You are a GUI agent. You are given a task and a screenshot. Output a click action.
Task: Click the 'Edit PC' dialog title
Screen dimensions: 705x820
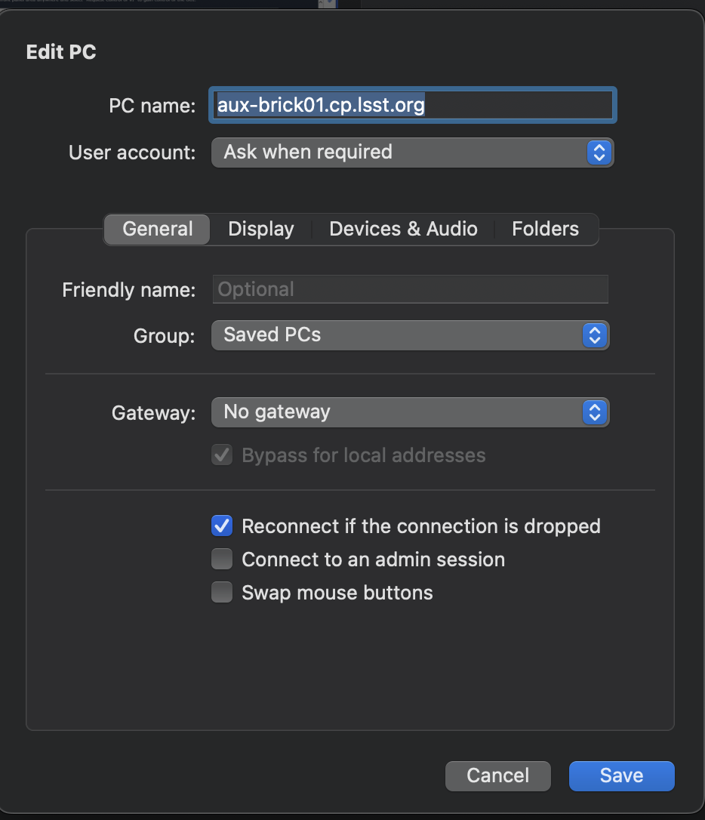(61, 52)
